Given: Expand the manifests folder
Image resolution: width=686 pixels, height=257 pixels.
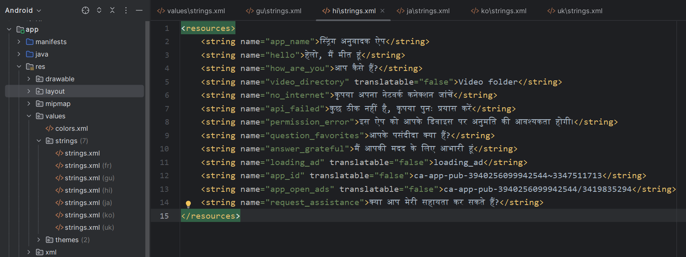Looking at the screenshot, I should (x=19, y=42).
